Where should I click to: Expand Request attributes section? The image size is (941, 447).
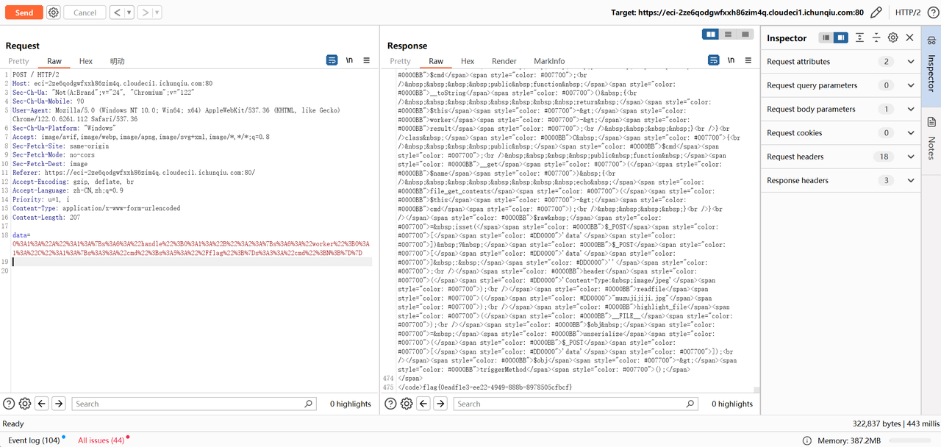(841, 62)
